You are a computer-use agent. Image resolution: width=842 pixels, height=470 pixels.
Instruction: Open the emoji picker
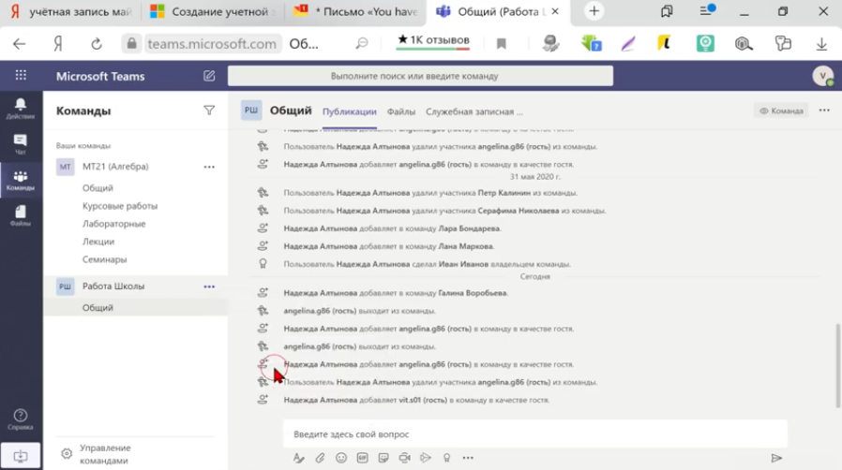pos(341,458)
